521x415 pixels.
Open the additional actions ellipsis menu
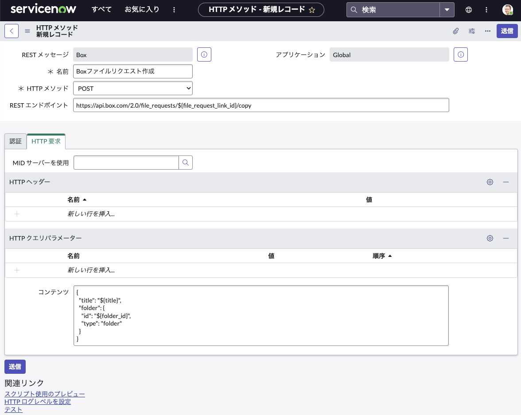pyautogui.click(x=487, y=31)
